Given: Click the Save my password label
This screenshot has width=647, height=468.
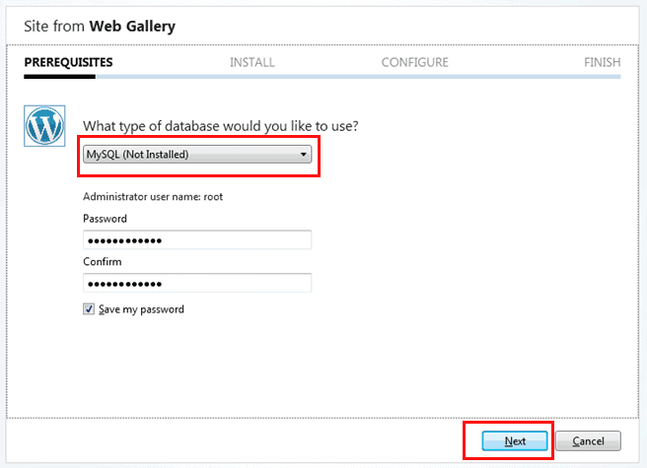Looking at the screenshot, I should 141,309.
